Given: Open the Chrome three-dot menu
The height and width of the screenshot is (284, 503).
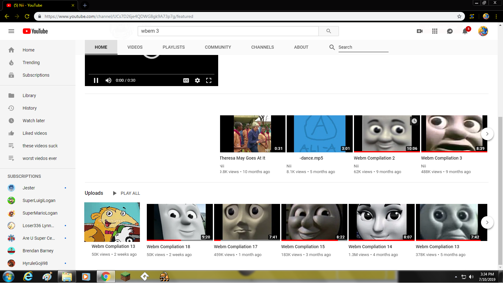Looking at the screenshot, I should (x=496, y=16).
